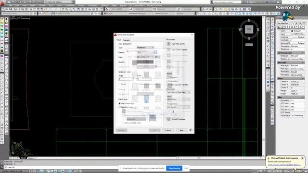Open the Modify menu
This screenshot has width=308, height=173.
coord(81,6)
